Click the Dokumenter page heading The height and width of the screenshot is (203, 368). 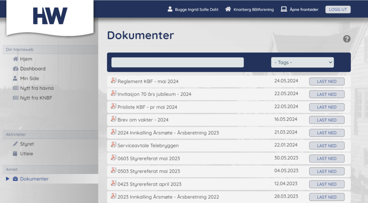(141, 35)
